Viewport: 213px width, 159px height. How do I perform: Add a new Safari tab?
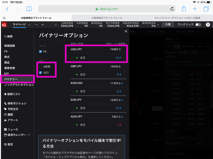[x=195, y=9]
